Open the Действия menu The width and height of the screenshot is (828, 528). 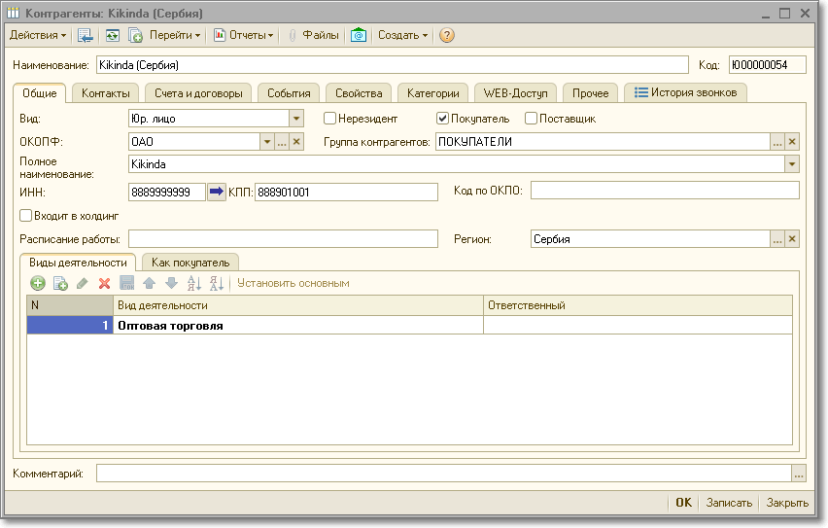click(x=38, y=35)
